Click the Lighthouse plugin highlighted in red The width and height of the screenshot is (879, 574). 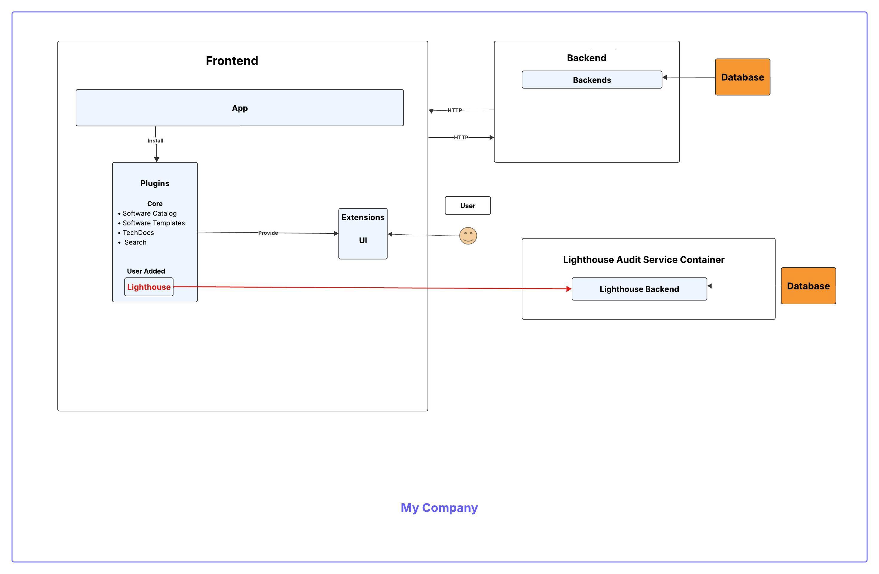tap(149, 287)
